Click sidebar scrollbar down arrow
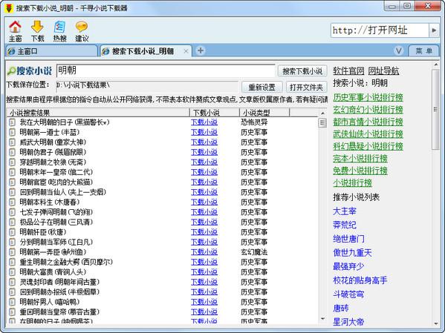445x333 pixels. (x=435, y=323)
